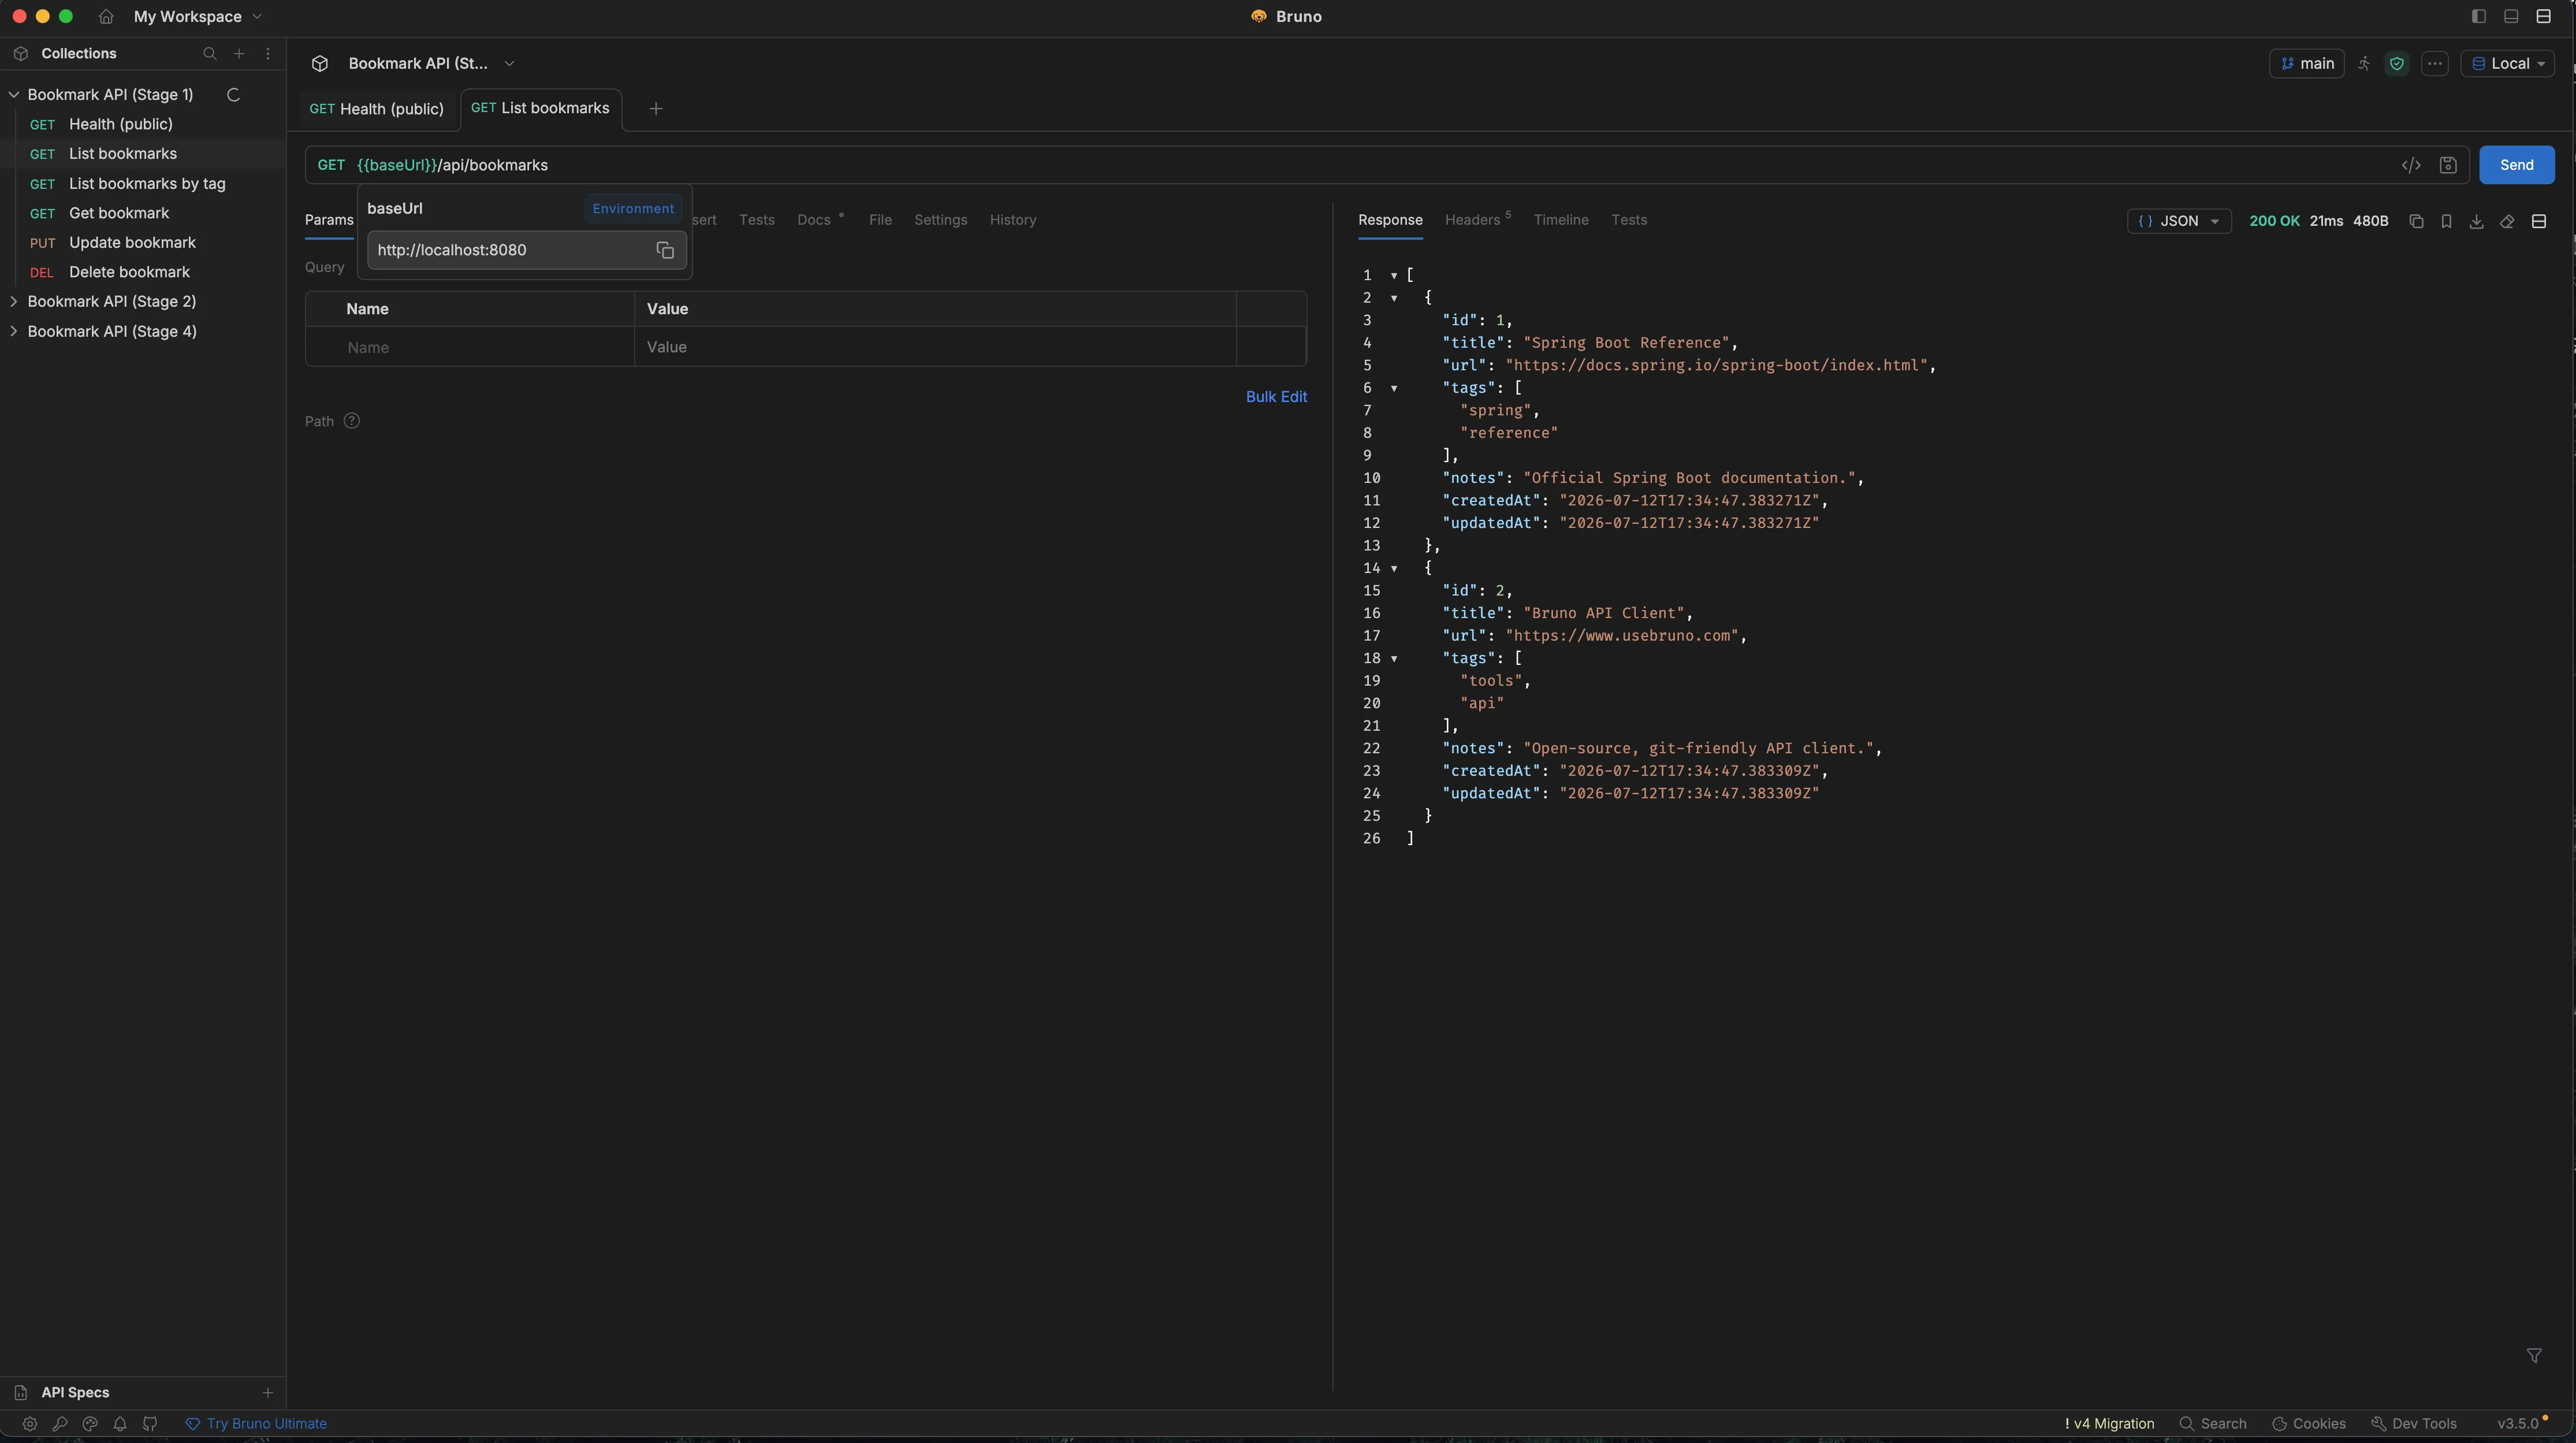Expand the Bookmark API (Stage 2) collection

click(x=14, y=301)
